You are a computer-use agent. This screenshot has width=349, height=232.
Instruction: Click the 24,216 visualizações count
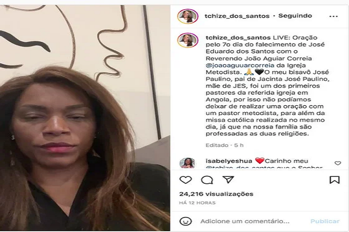coord(216,194)
